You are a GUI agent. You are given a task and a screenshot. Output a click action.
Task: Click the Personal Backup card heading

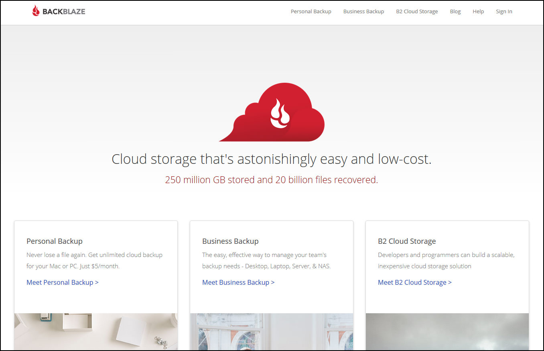[55, 241]
